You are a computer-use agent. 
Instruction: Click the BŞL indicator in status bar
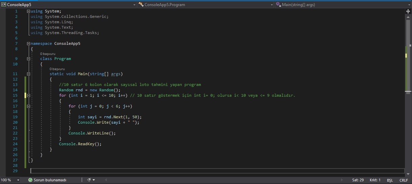[390, 180]
